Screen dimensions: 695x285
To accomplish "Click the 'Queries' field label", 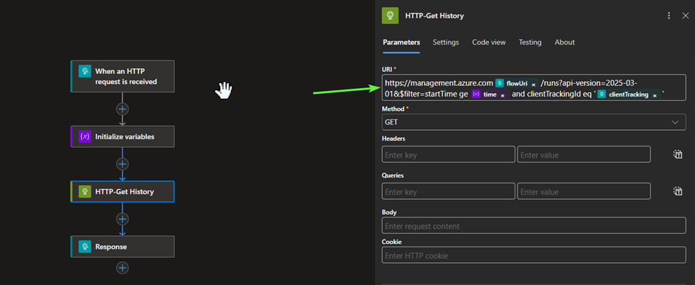I will click(393, 175).
